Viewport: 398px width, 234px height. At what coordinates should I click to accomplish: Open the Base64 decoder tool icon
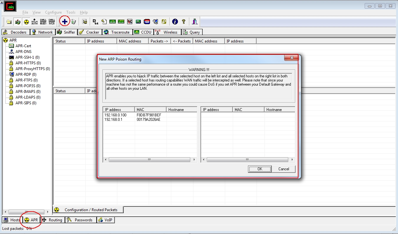point(95,22)
